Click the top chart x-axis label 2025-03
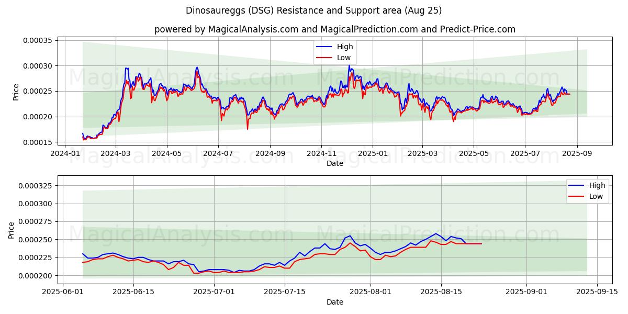 422,154
